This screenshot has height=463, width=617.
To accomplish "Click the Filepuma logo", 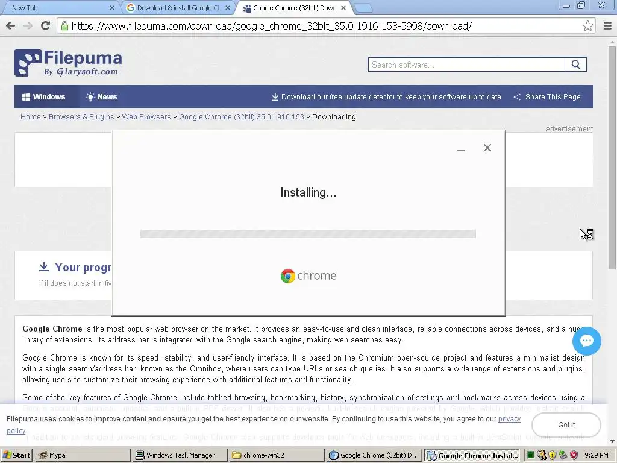I will (68, 63).
